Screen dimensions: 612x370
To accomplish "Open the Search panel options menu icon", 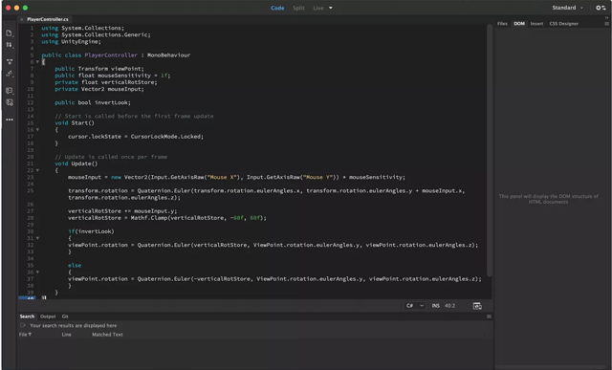I will point(489,316).
